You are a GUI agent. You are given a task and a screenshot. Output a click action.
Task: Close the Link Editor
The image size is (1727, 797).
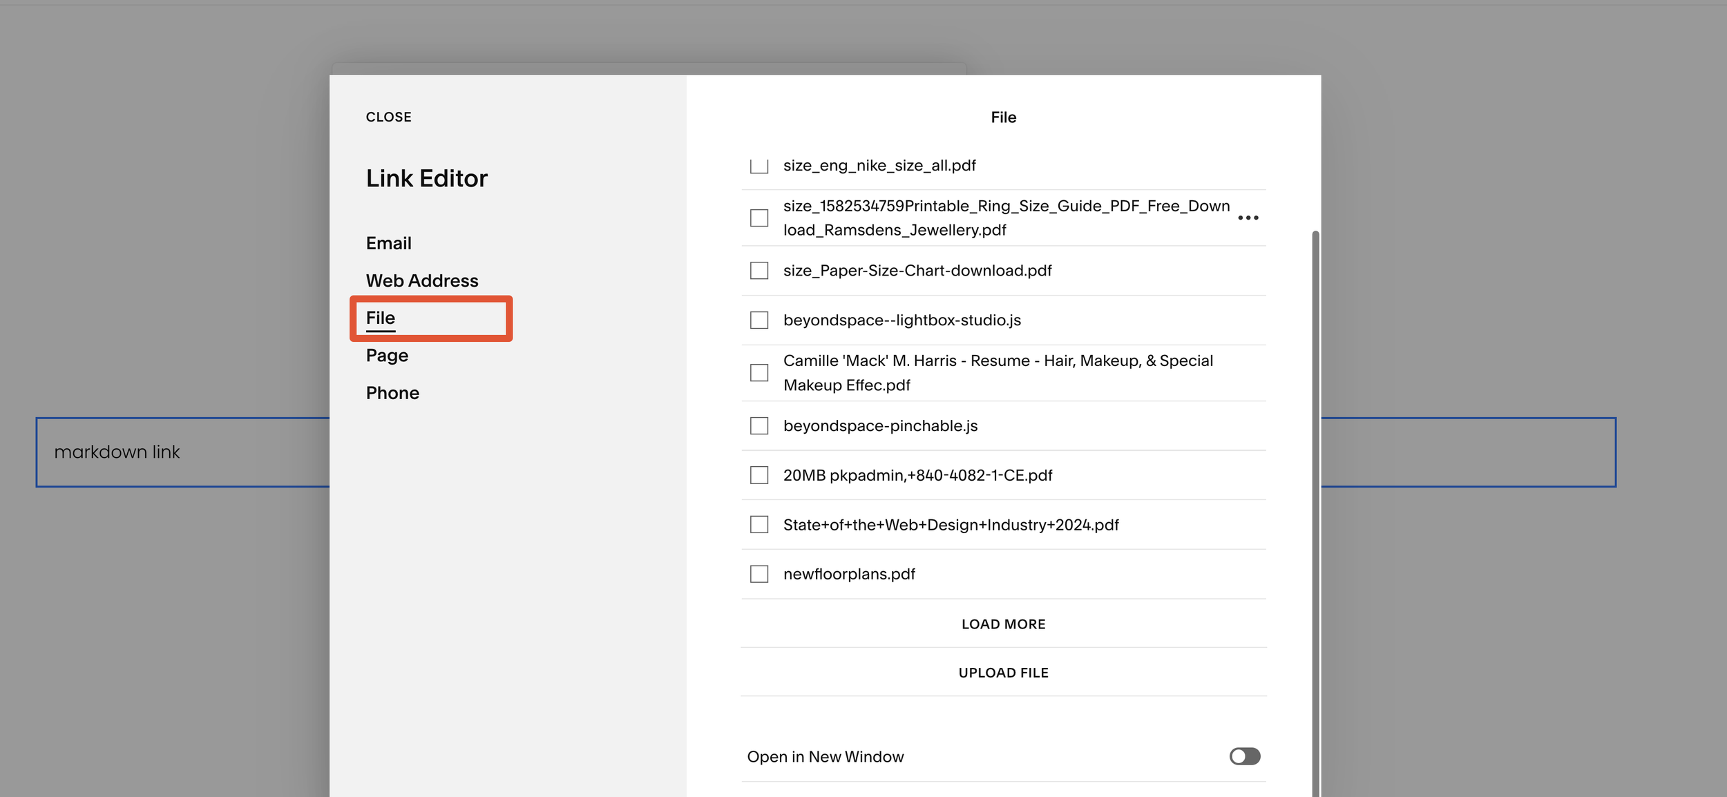[x=388, y=117]
